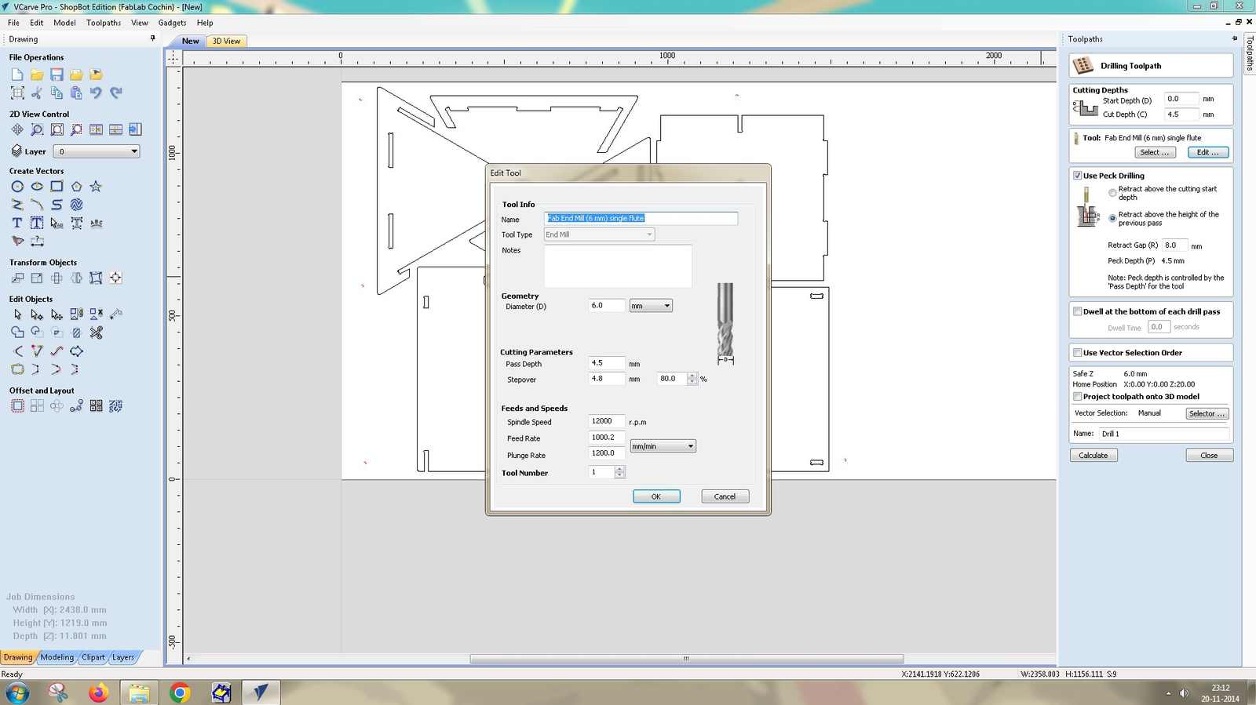Select the Zoom to box magnifier icon
This screenshot has height=705, width=1256.
pyautogui.click(x=37, y=129)
